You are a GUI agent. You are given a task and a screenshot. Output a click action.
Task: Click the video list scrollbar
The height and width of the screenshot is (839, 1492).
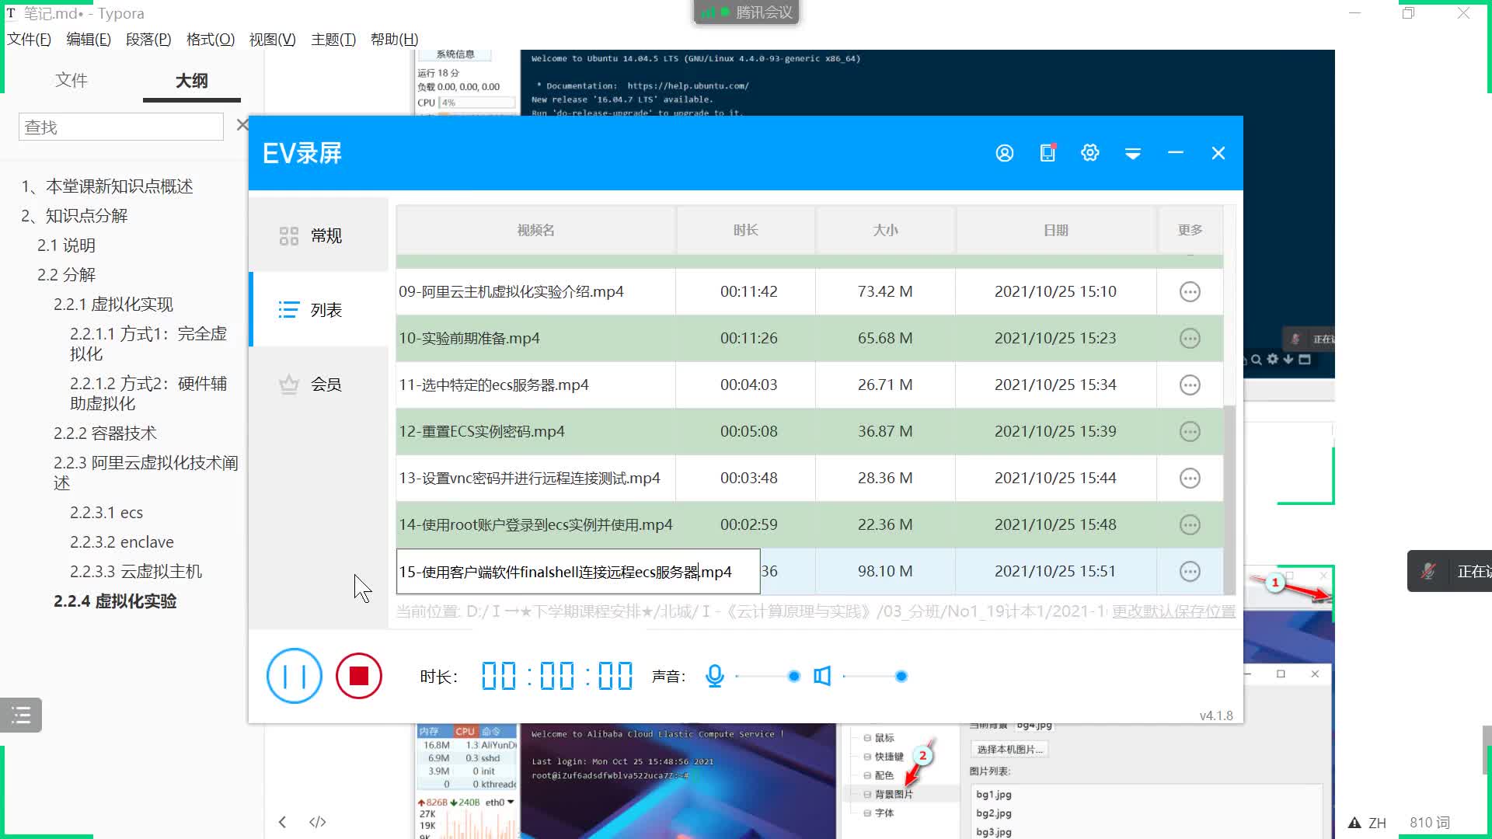pyautogui.click(x=1229, y=499)
